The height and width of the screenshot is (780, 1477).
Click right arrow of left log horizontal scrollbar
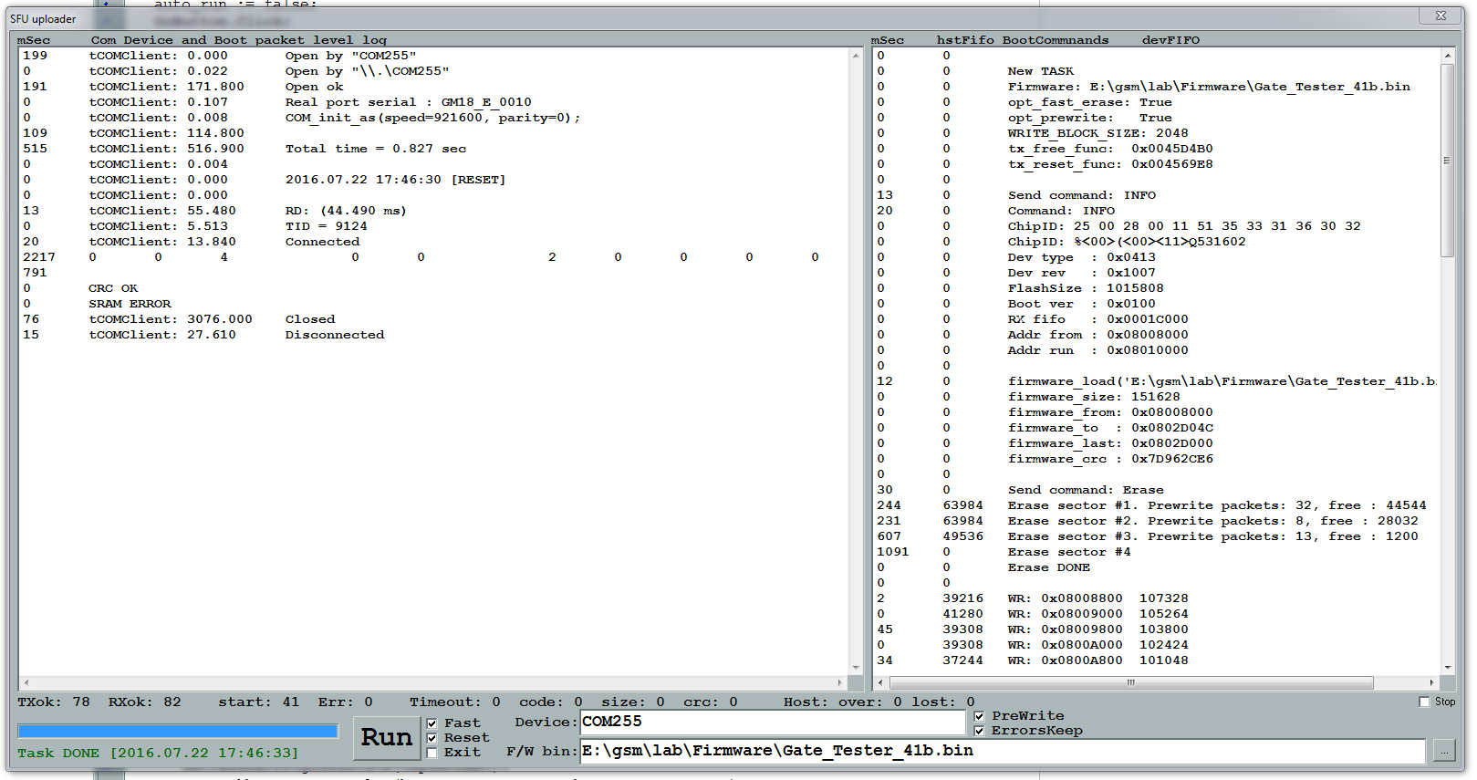(x=840, y=682)
